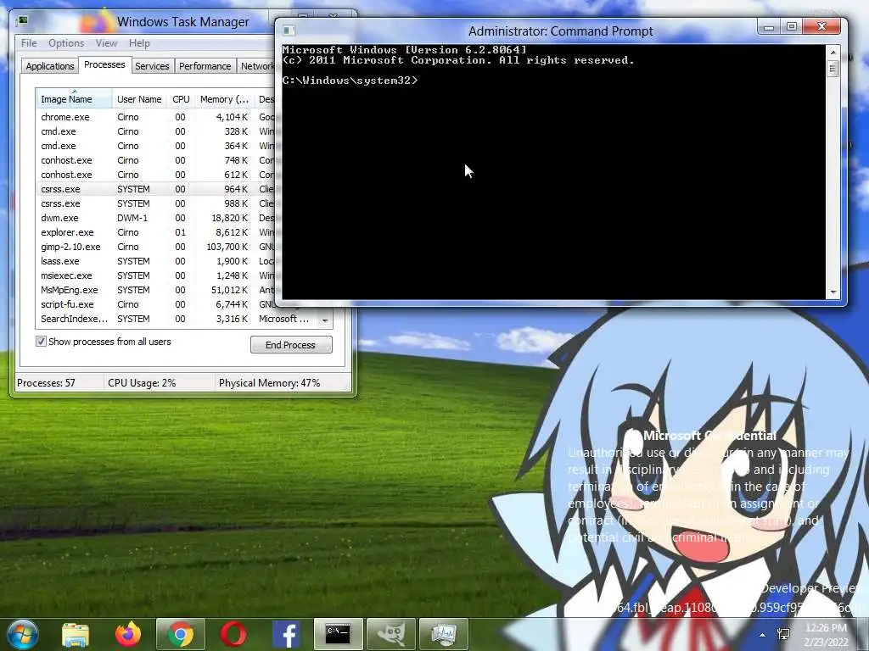Image resolution: width=869 pixels, height=651 pixels.
Task: Select the conhost.exe row using 748 K
Action: (156, 160)
